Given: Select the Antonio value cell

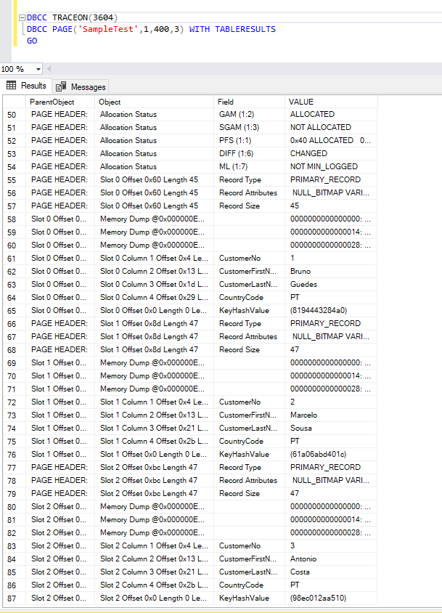Looking at the screenshot, I should (x=331, y=559).
